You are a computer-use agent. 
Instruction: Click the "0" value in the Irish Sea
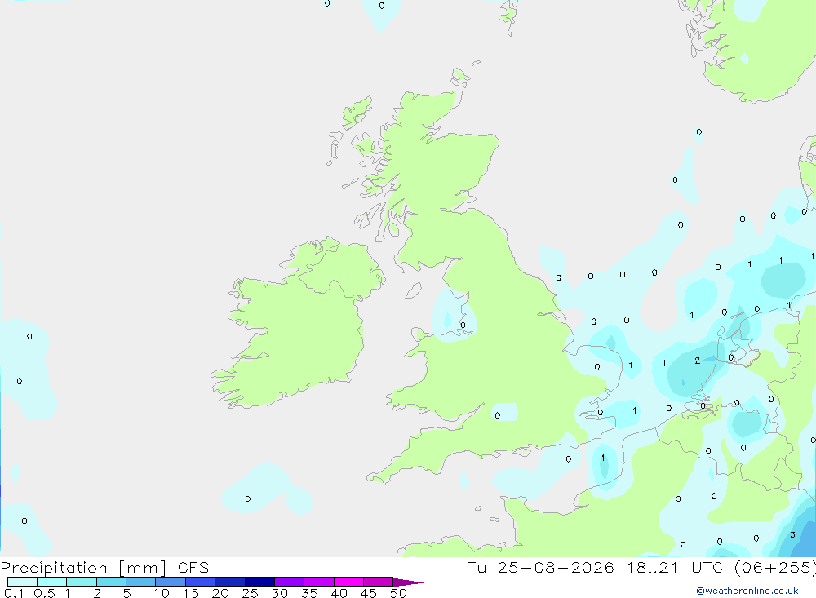coord(463,325)
